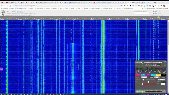This screenshot has height=95, width=169.
Task: Open the red browser profile avatar
Action: pos(164,6)
